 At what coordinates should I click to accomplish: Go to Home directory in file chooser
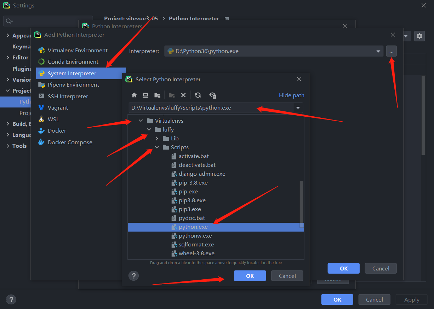point(134,95)
